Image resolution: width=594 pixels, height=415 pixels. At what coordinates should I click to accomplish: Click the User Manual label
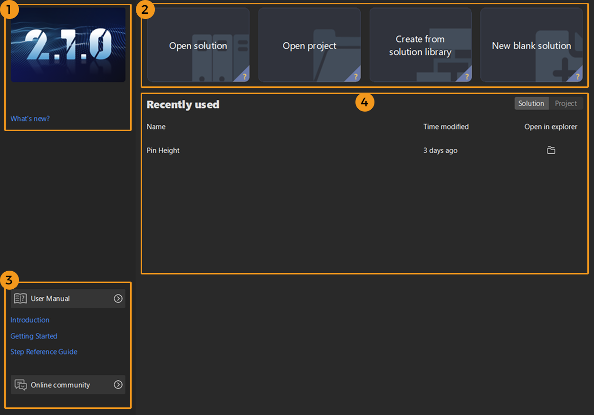coord(50,299)
